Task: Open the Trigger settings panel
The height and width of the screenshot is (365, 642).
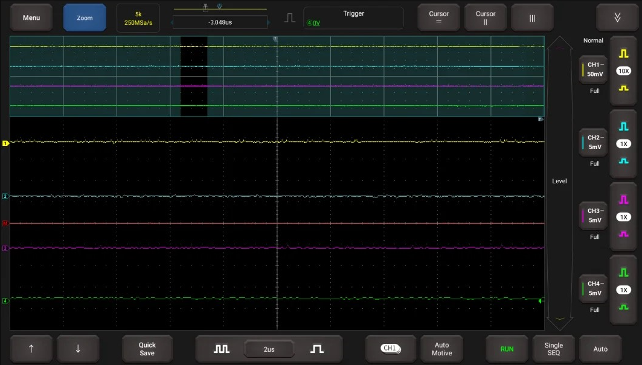Action: tap(353, 18)
